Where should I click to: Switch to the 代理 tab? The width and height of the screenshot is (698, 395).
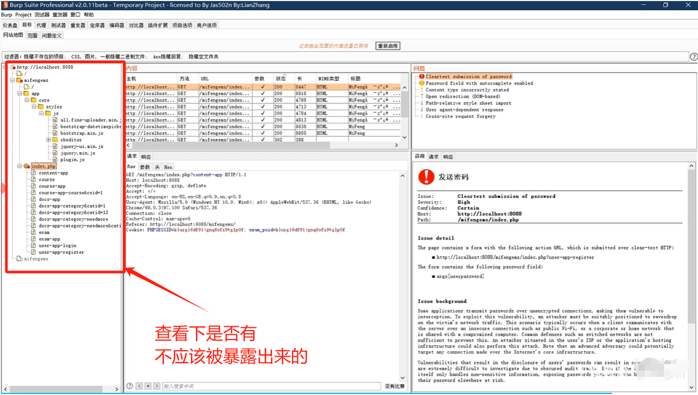[41, 25]
